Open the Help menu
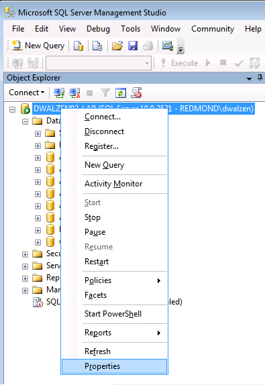 pyautogui.click(x=253, y=29)
